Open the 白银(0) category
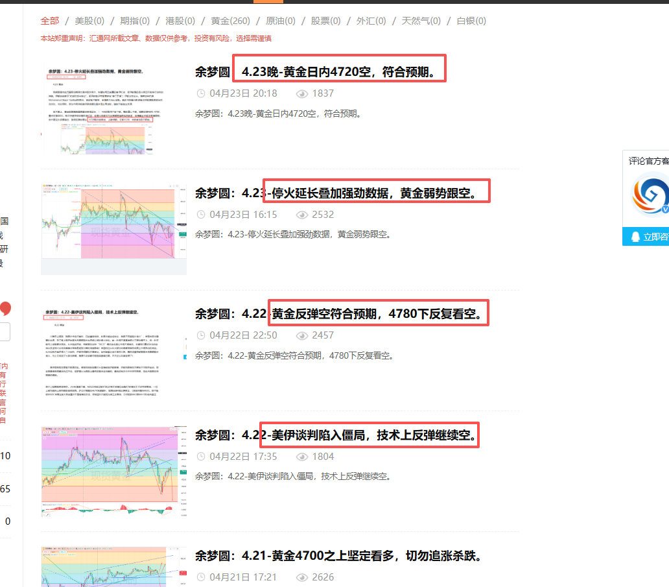The image size is (669, 587). coord(471,21)
